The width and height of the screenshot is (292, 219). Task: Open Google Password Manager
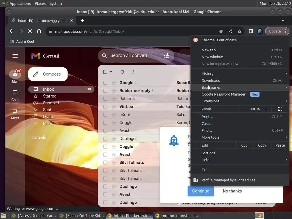click(x=240, y=94)
